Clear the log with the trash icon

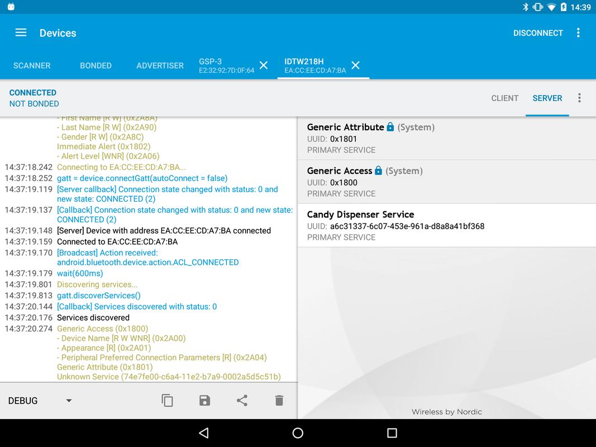[x=279, y=400]
